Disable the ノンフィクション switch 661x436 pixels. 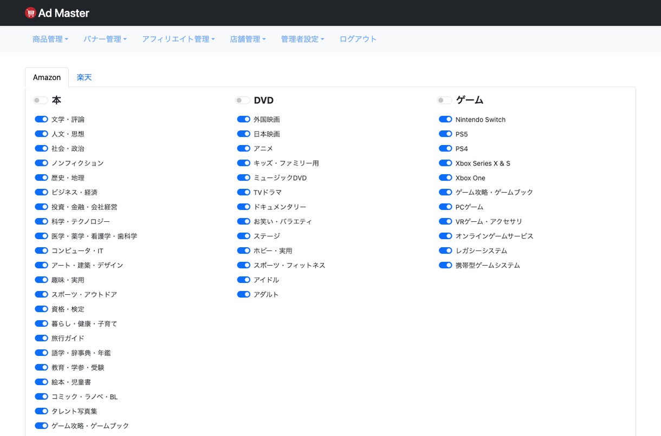pyautogui.click(x=42, y=163)
